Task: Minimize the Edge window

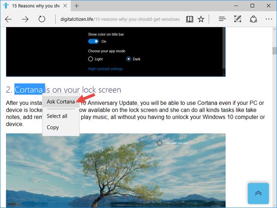Action: click(236, 6)
